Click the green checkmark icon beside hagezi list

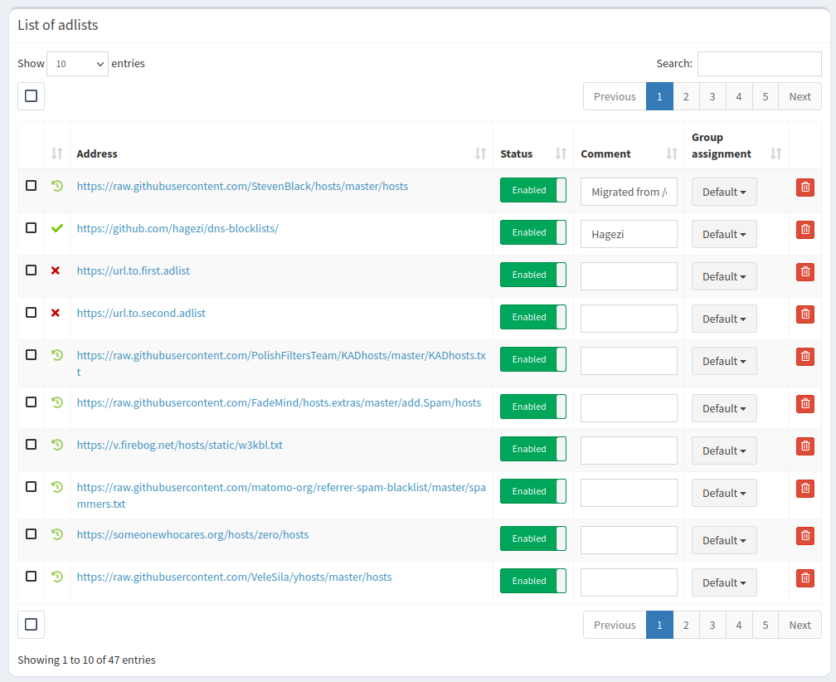coord(56,228)
